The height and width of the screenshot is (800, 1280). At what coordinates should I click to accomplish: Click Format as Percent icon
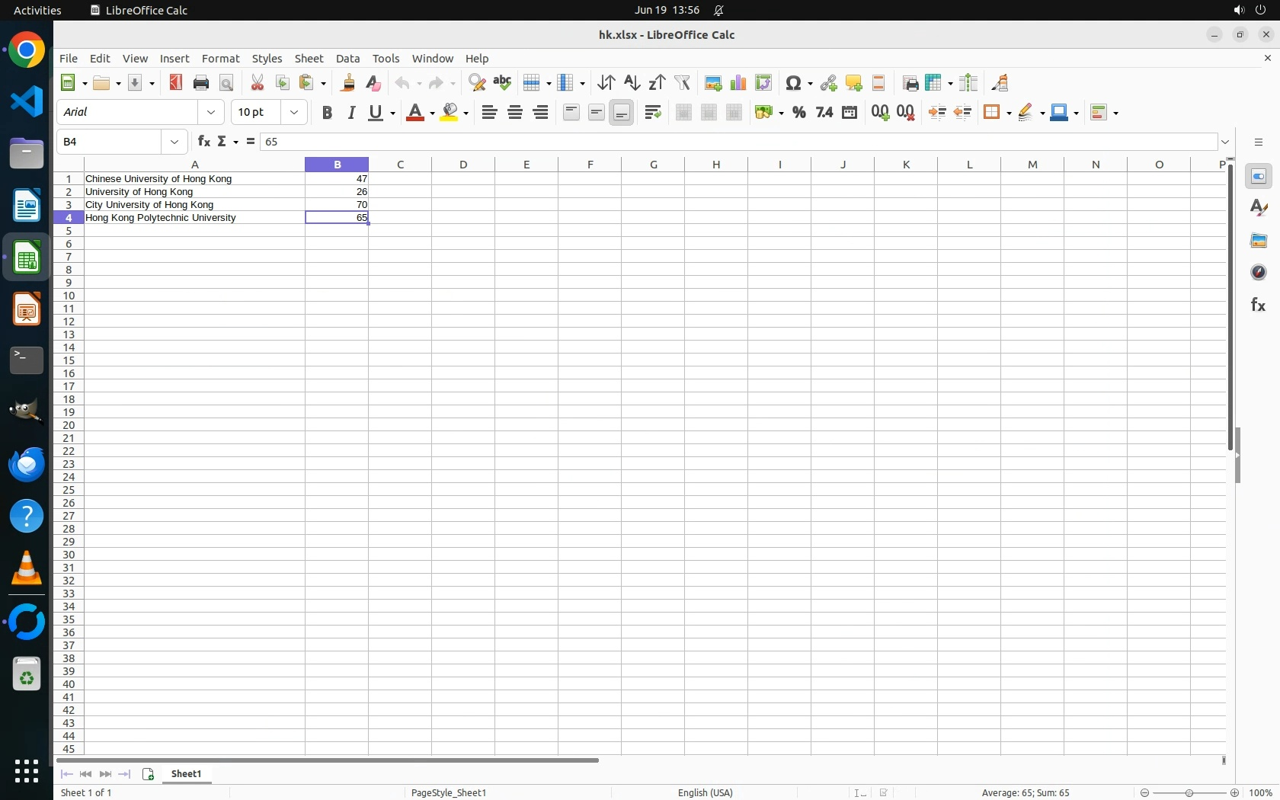[x=798, y=113]
